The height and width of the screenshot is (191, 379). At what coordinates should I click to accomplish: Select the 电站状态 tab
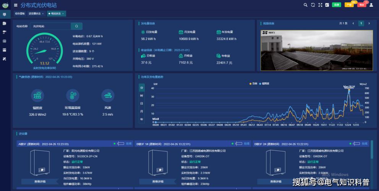(x=56, y=13)
